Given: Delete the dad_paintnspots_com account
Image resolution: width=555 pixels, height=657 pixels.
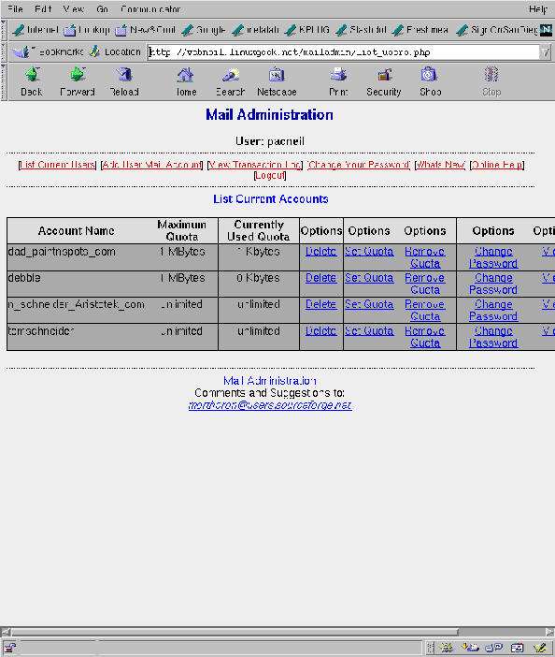Looking at the screenshot, I should tap(320, 252).
